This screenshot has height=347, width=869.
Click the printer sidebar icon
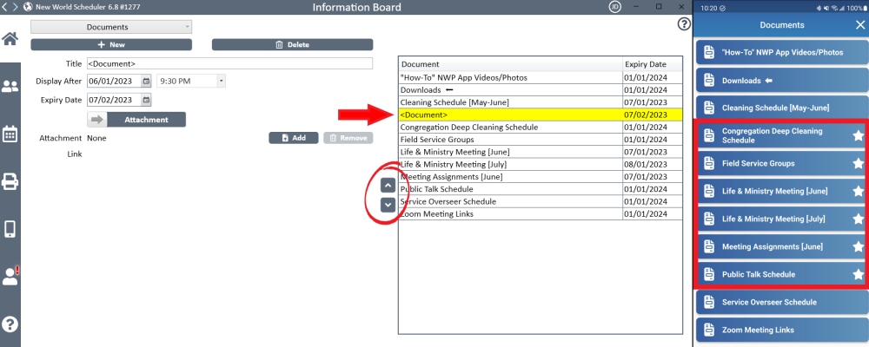coord(10,181)
